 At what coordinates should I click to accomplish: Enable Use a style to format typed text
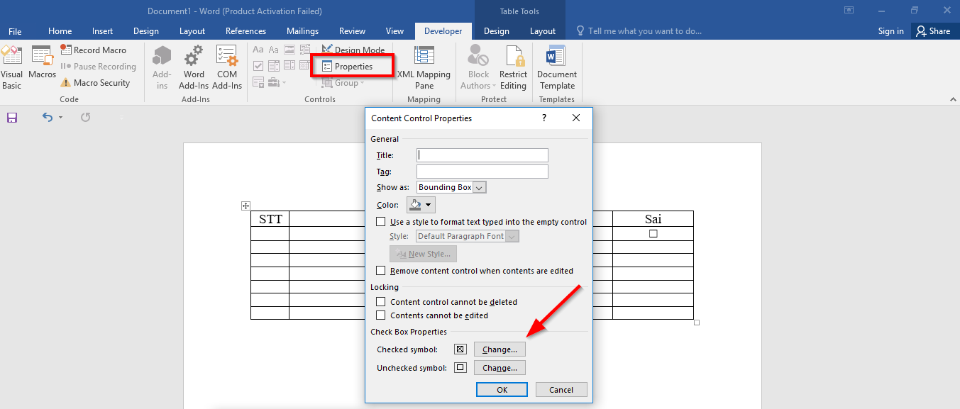(381, 221)
